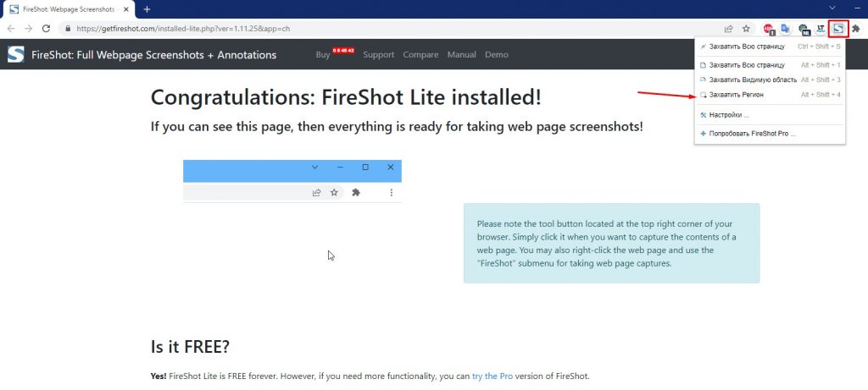Viewport: 868px width, 390px height.
Task: Click the browser toolbar illustration image
Action: [x=292, y=181]
